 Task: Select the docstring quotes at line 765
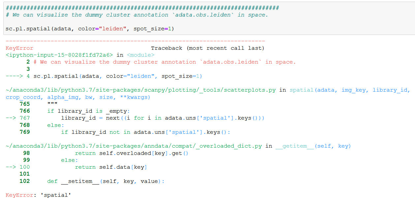click(x=53, y=104)
